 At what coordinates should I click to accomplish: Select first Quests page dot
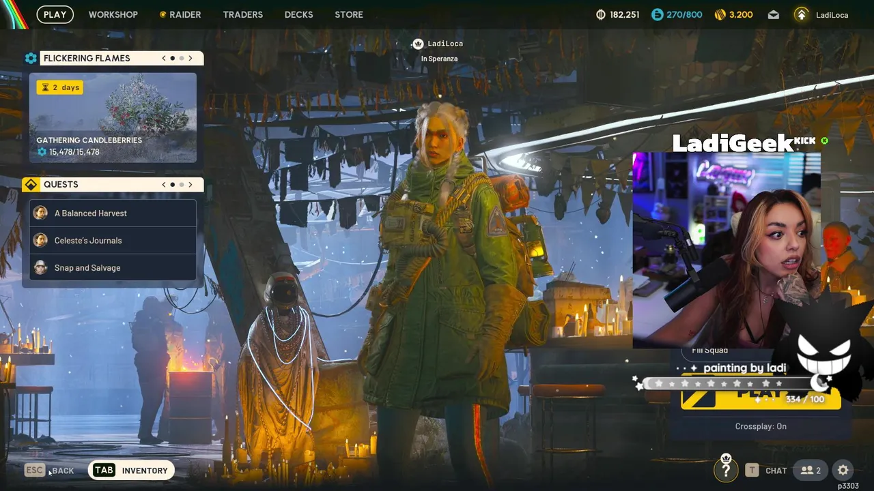pos(173,185)
